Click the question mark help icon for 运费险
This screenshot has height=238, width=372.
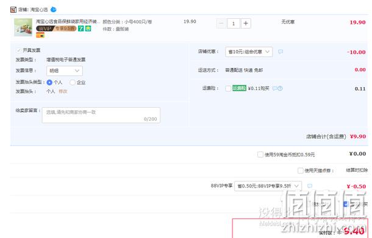click(x=280, y=88)
